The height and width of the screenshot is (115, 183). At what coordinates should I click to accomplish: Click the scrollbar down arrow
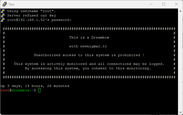point(181,113)
